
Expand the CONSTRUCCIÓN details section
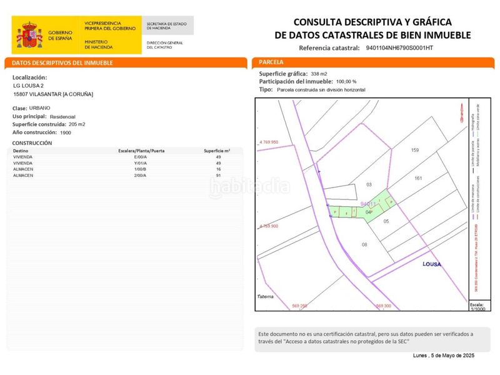pyautogui.click(x=29, y=143)
